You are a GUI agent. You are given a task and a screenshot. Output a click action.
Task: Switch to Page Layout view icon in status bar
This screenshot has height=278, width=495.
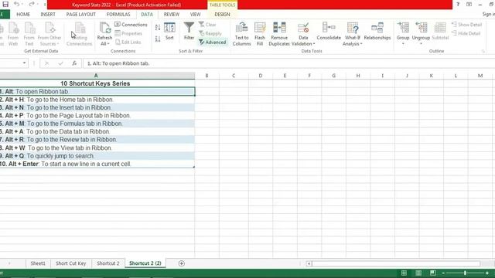coord(418,273)
